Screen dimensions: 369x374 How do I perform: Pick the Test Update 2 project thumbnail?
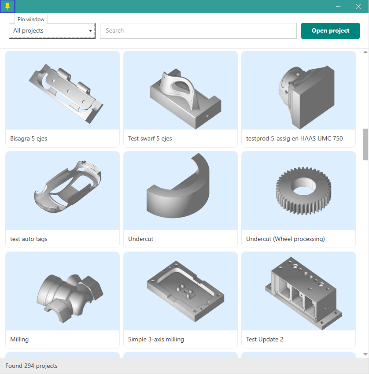[x=299, y=291]
